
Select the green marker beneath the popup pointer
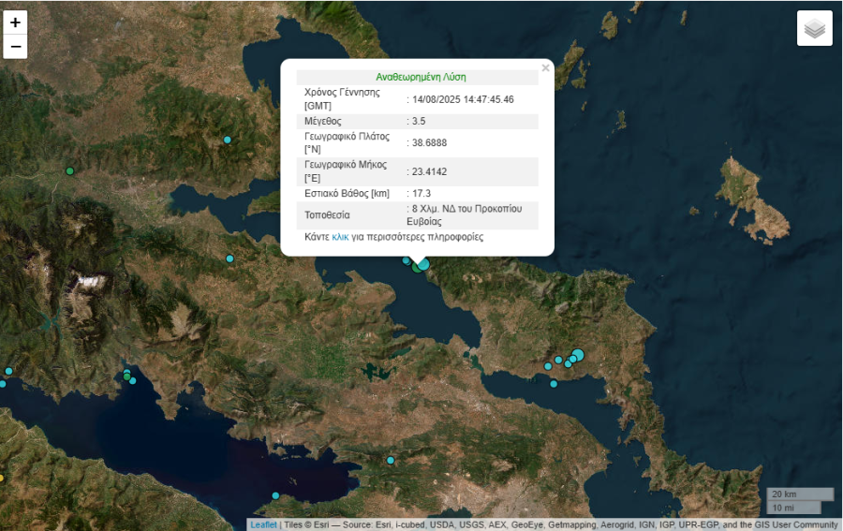click(416, 269)
